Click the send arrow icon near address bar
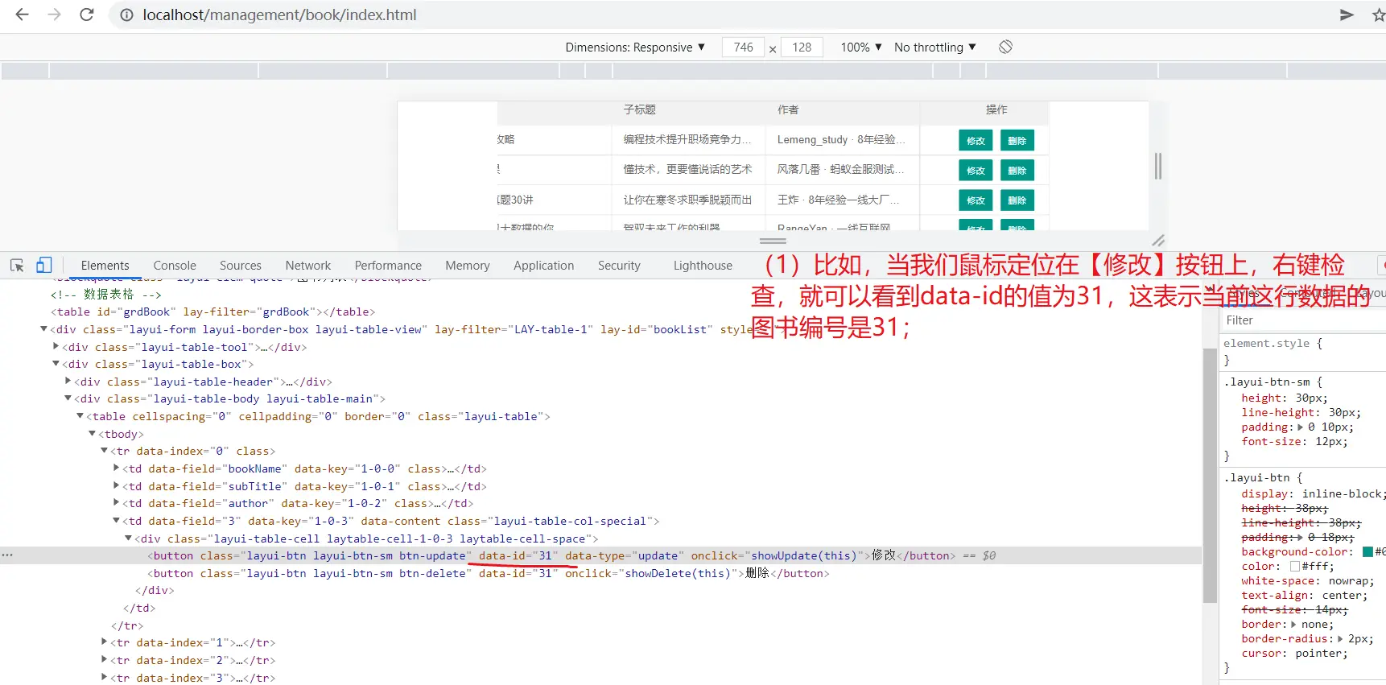1386x685 pixels. tap(1346, 14)
